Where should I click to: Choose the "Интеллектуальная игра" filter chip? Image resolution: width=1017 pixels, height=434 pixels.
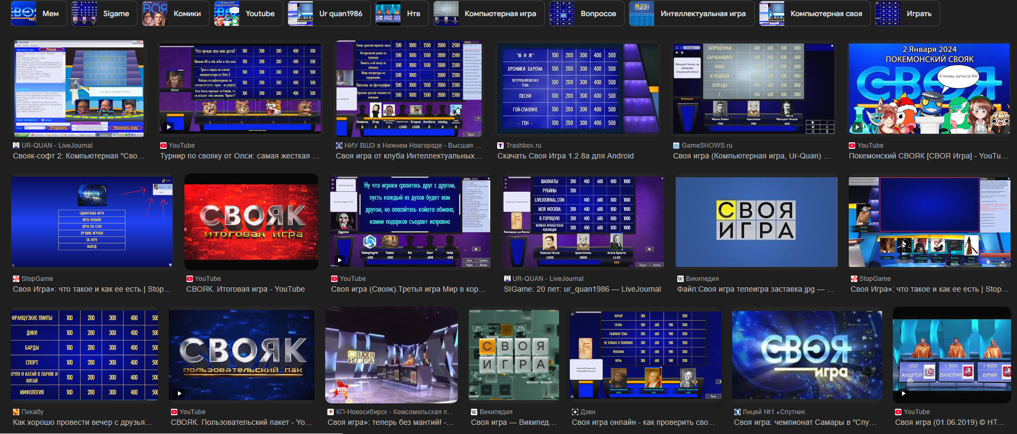pyautogui.click(x=691, y=13)
